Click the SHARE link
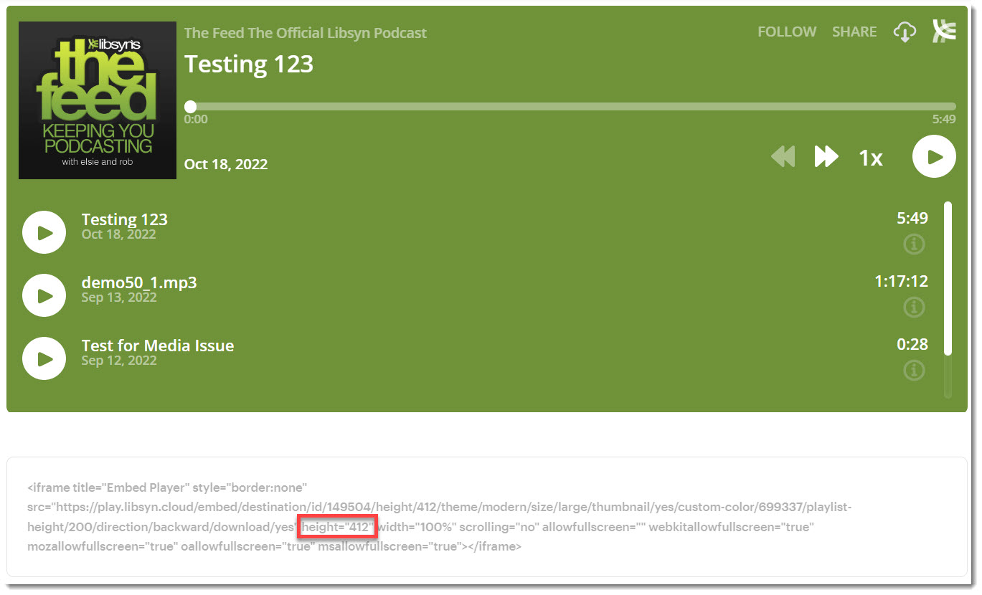 click(x=854, y=32)
